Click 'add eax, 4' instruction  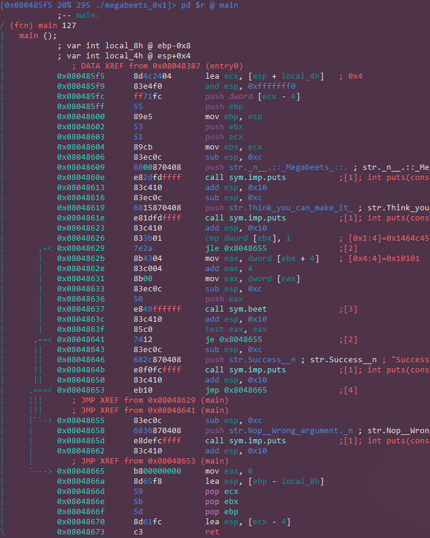[x=229, y=268]
